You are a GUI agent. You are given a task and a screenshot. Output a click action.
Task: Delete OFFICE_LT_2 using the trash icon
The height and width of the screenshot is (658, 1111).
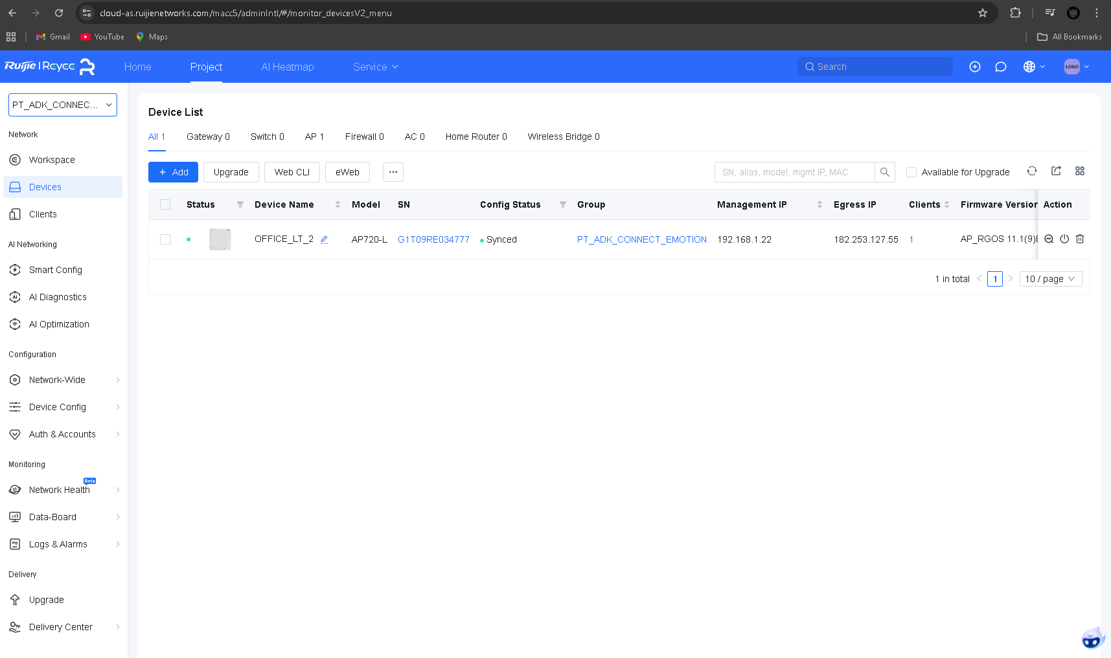coord(1080,239)
